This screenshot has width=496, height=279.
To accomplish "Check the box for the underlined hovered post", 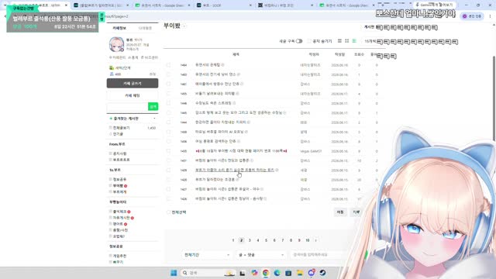I will (168, 170).
